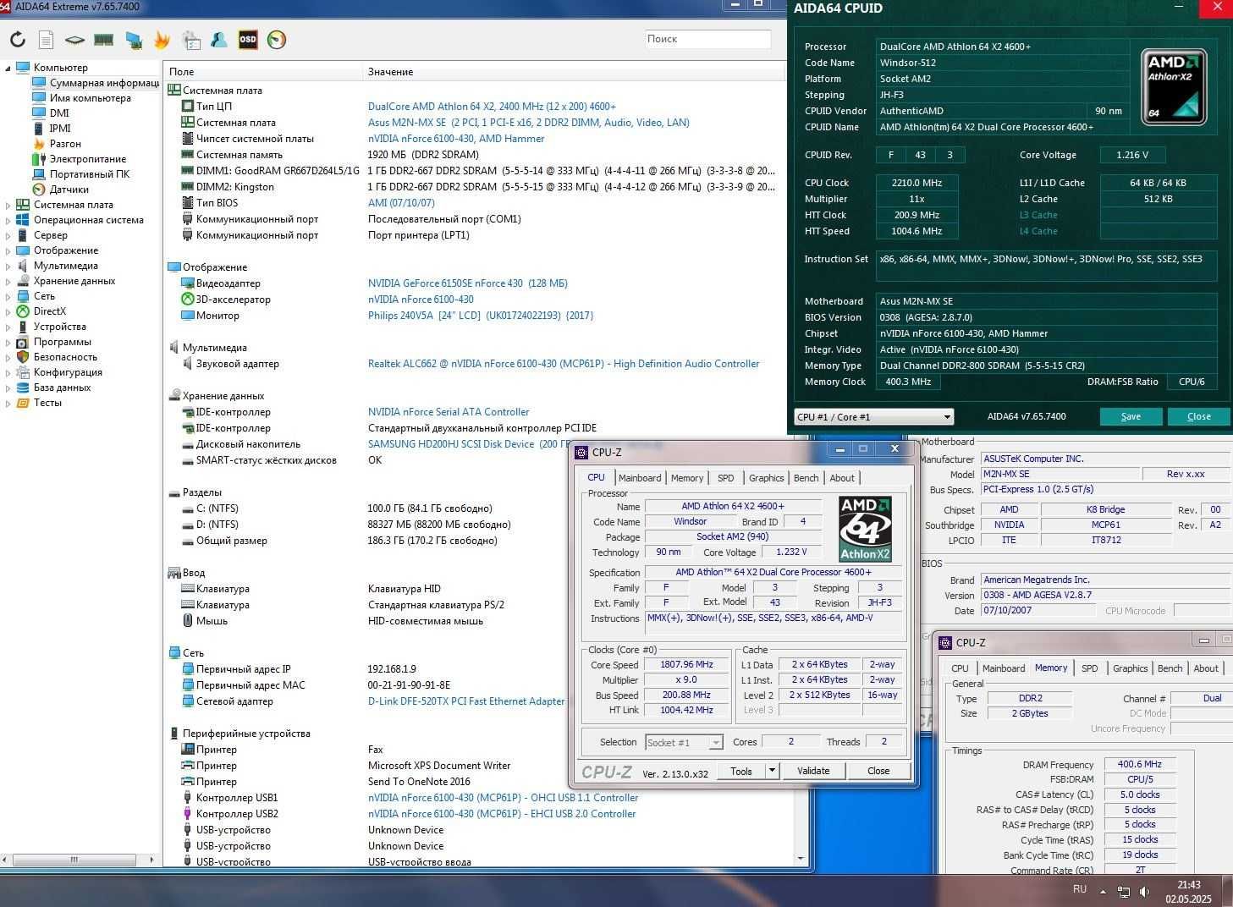Click the Поиск search field
Image resolution: width=1233 pixels, height=907 pixels.
point(707,39)
